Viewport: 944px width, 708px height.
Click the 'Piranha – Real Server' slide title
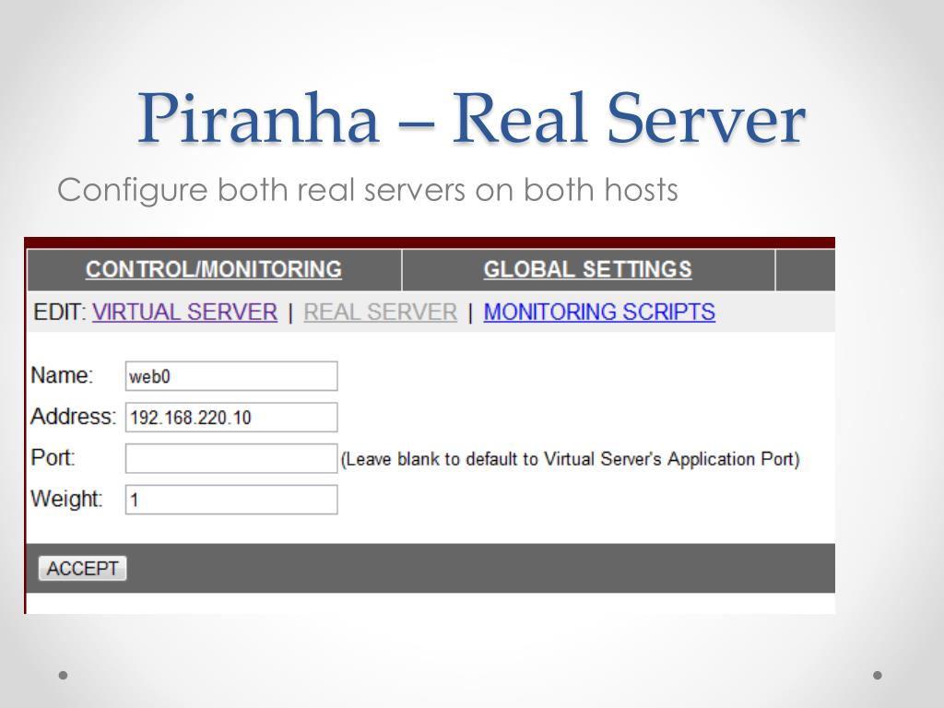(471, 117)
